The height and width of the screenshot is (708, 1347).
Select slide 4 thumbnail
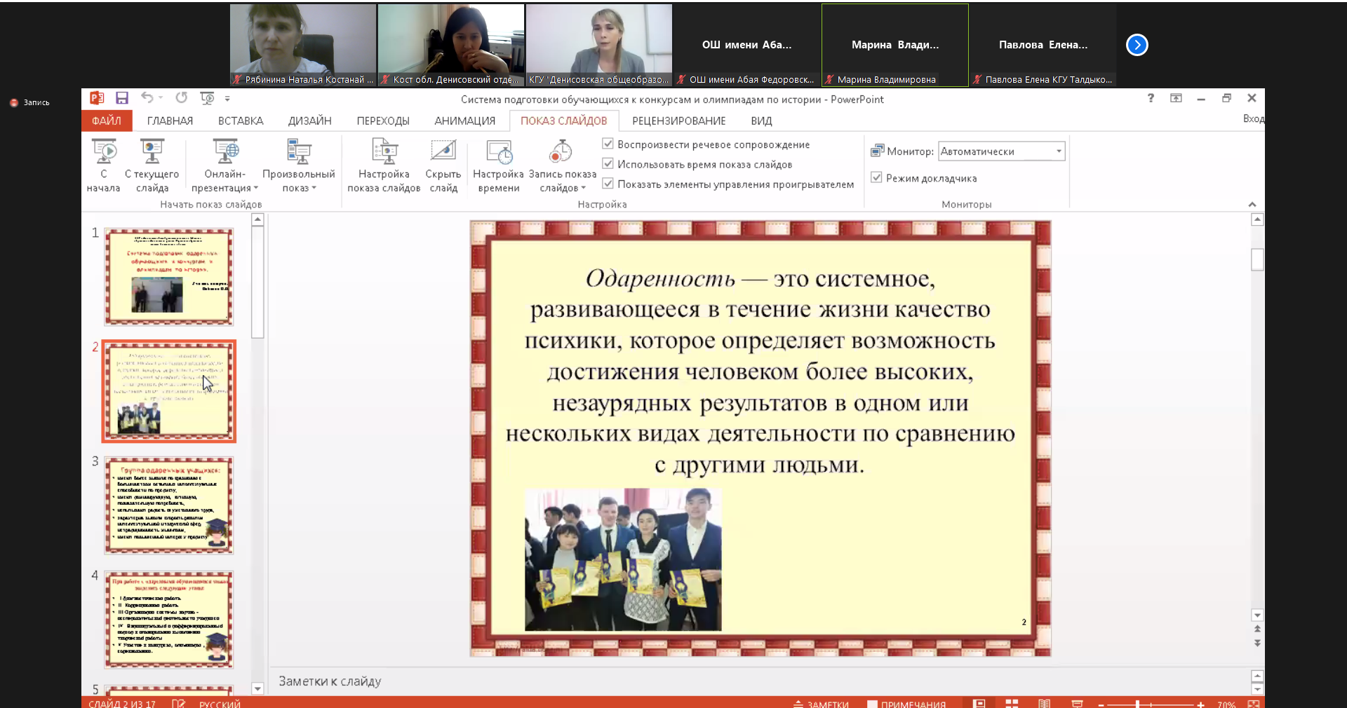(x=168, y=619)
